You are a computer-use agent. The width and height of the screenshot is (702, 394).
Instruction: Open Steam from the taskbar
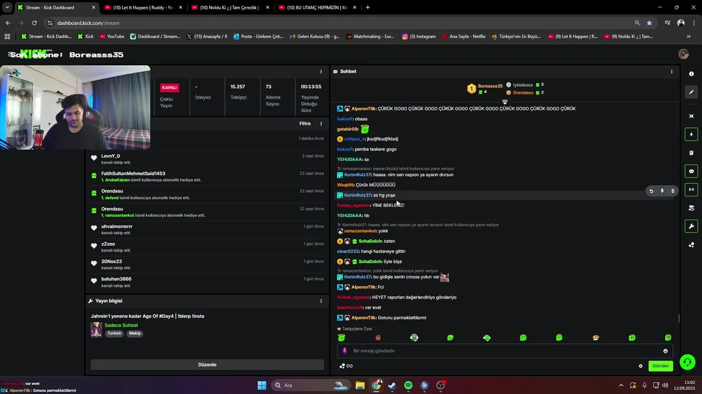click(392, 385)
